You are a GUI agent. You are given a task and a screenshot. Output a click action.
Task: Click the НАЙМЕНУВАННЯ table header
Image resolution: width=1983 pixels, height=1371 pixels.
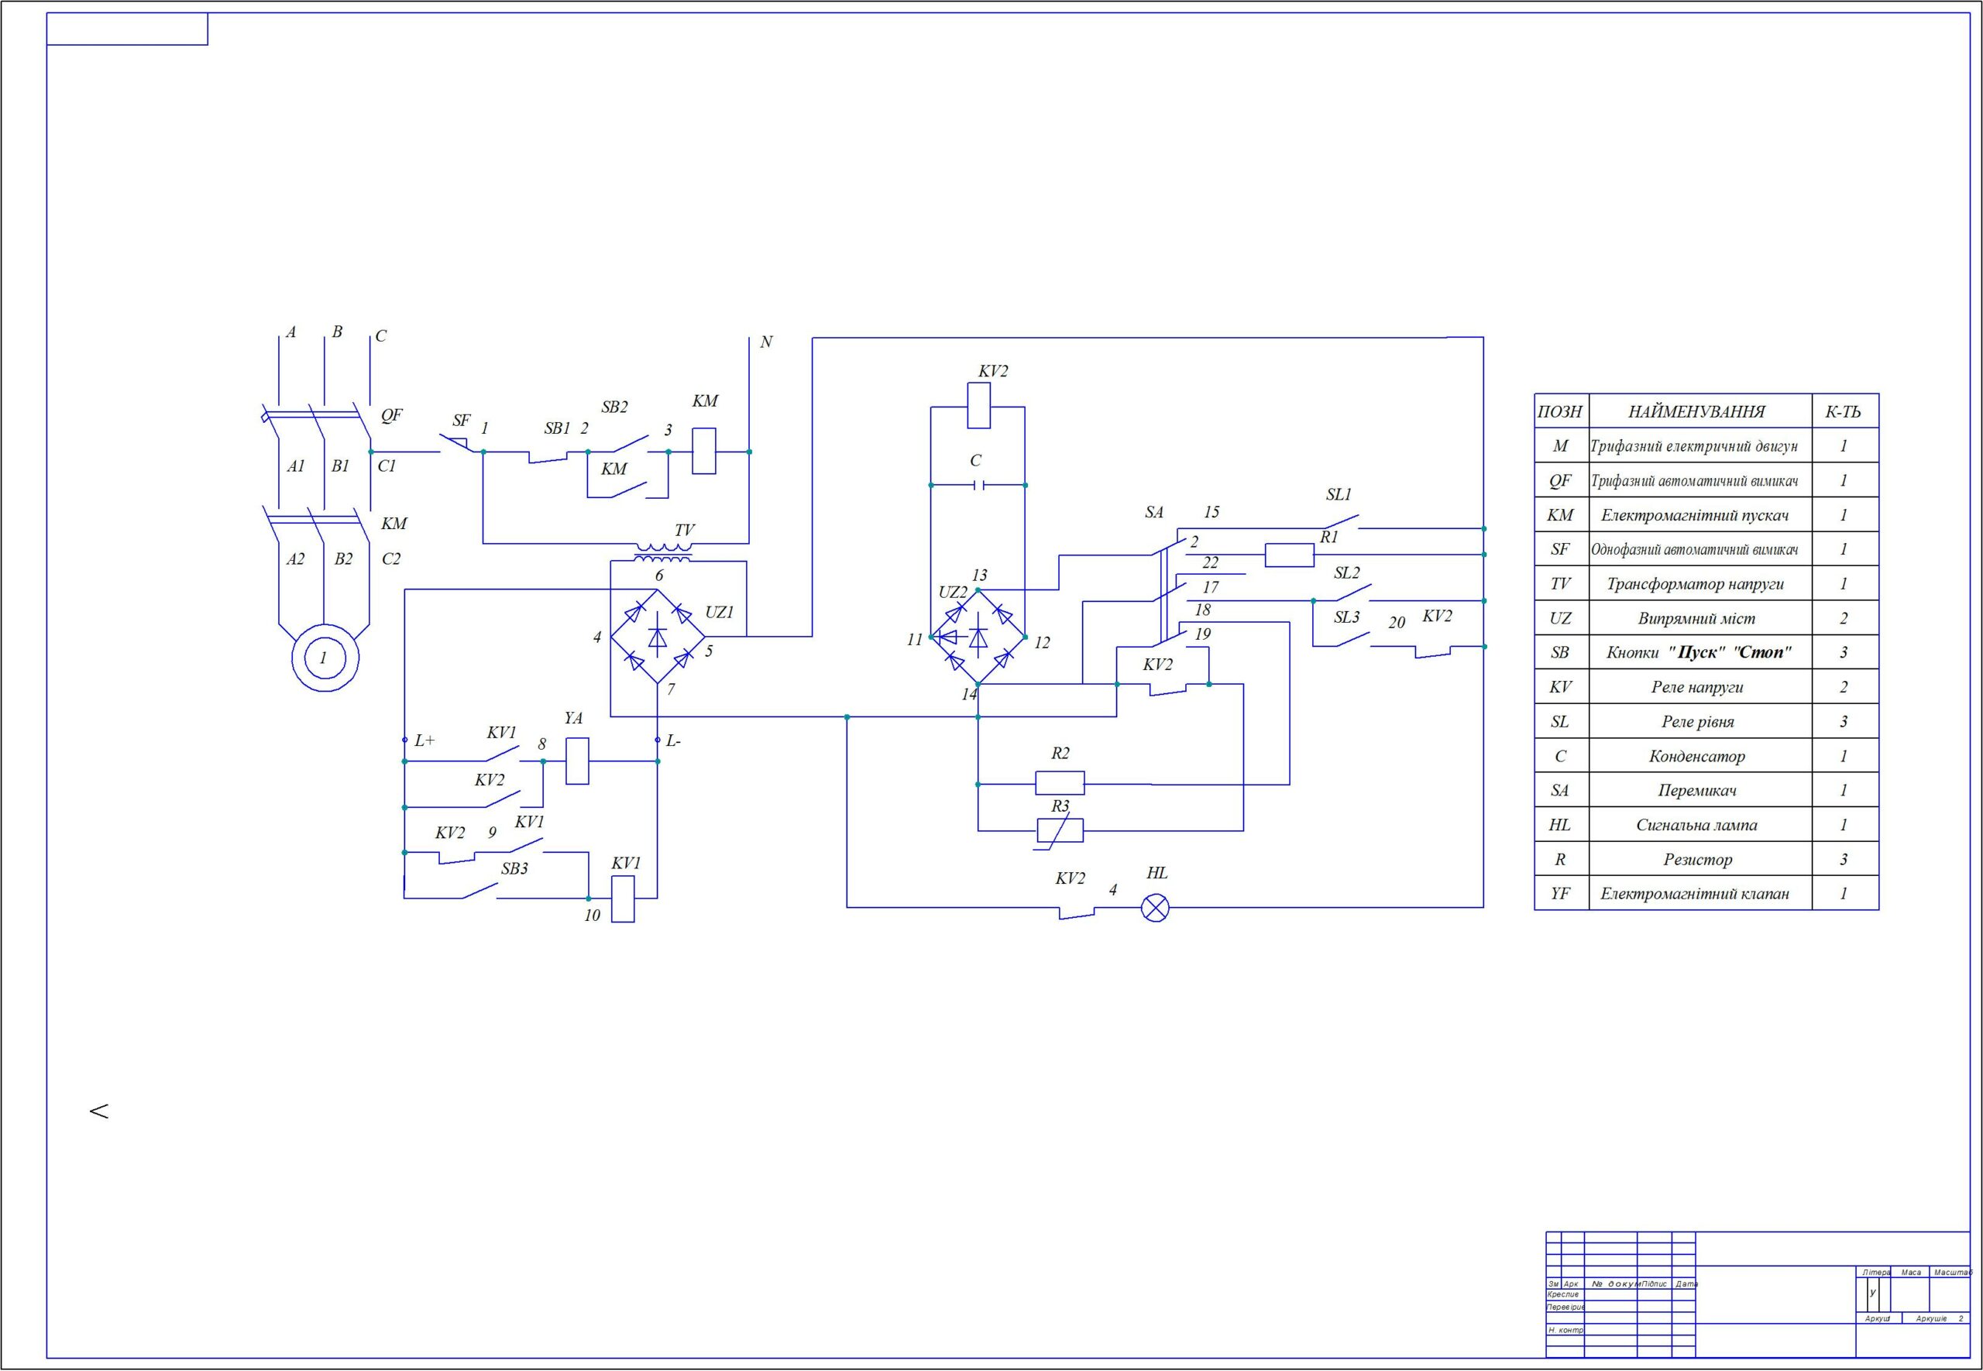1699,411
